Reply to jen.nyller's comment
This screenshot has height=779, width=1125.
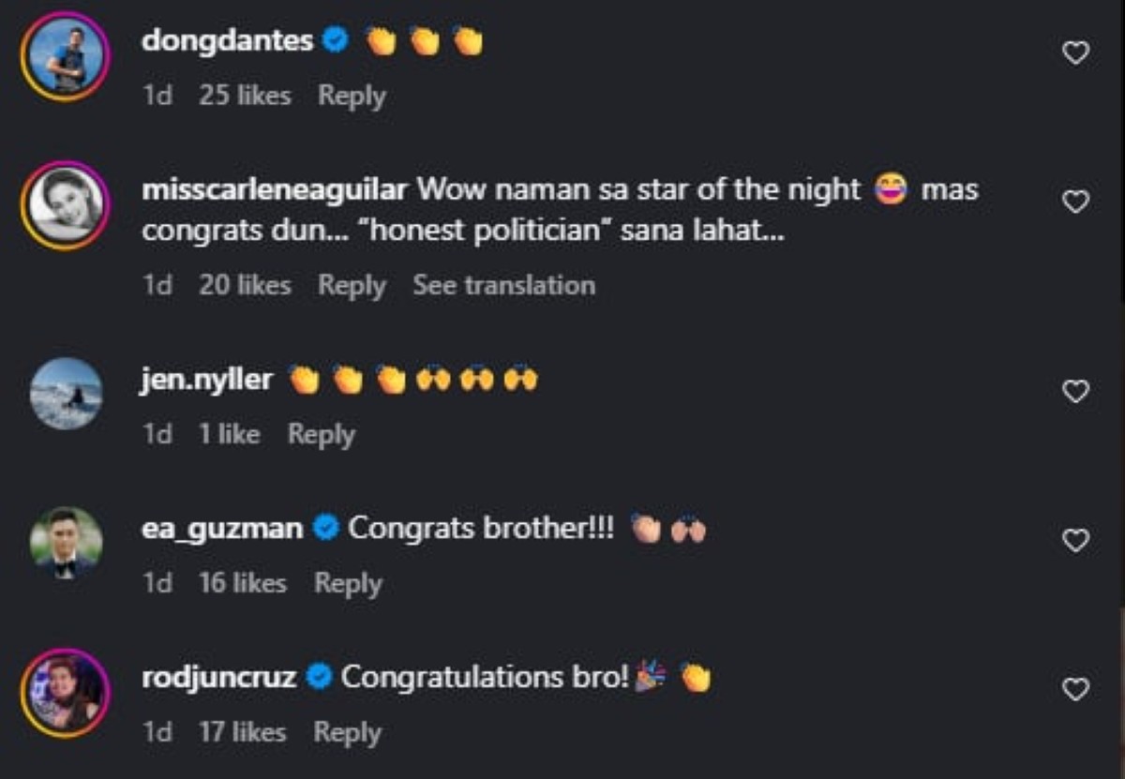point(321,434)
